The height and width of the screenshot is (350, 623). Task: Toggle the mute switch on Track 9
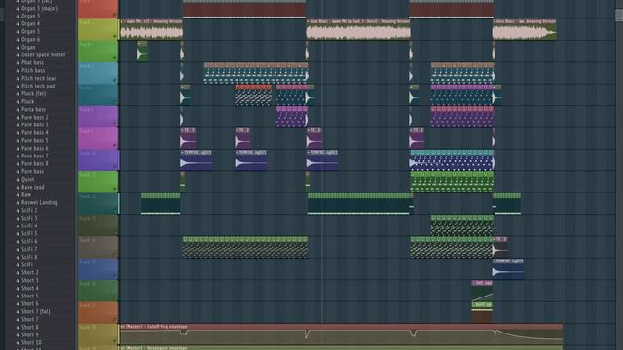point(115,146)
